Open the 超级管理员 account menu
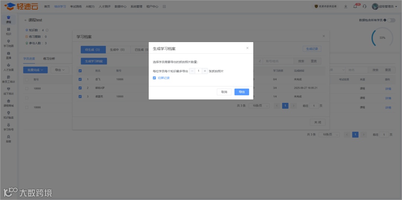The height and width of the screenshot is (200, 402). point(384,6)
